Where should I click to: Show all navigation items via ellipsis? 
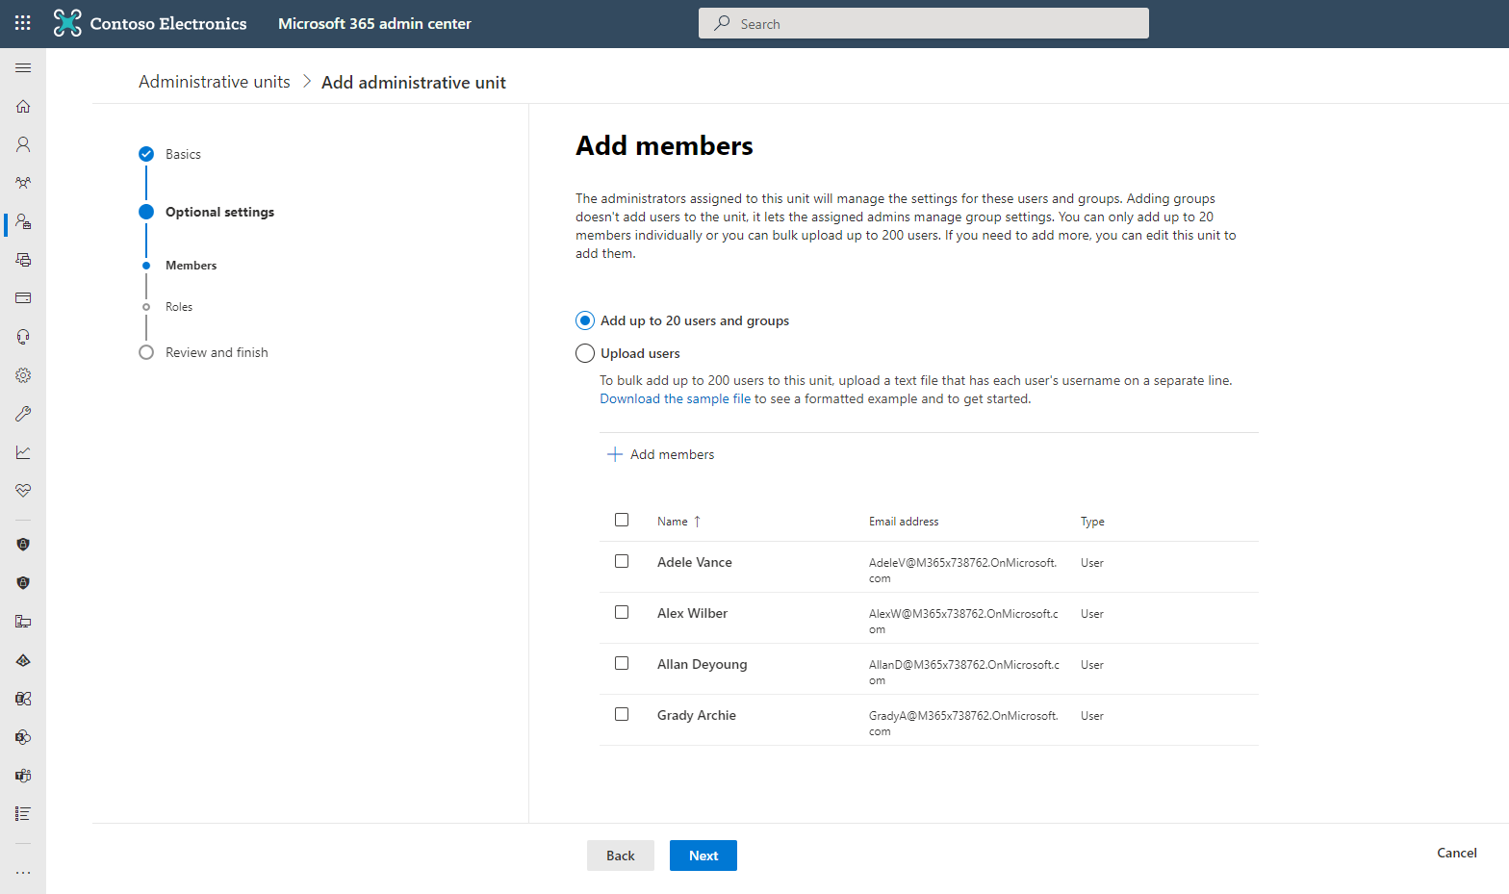[x=23, y=873]
